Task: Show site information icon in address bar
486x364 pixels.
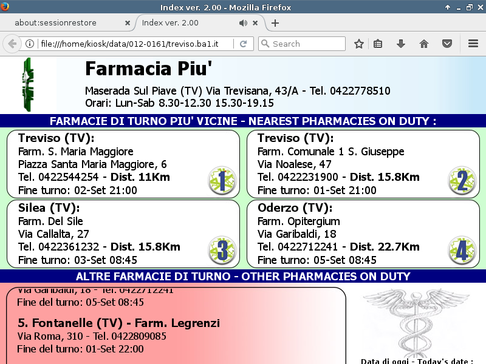Action: (x=29, y=44)
